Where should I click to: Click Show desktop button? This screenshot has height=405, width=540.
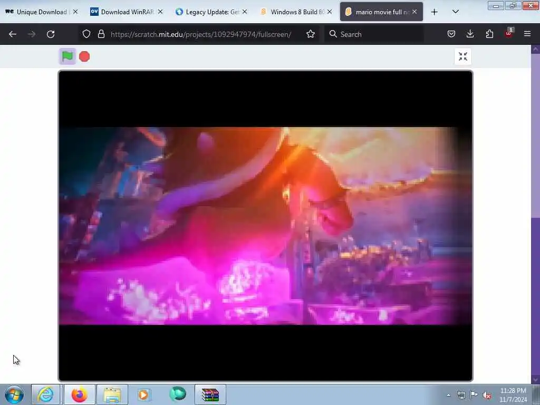click(536, 394)
